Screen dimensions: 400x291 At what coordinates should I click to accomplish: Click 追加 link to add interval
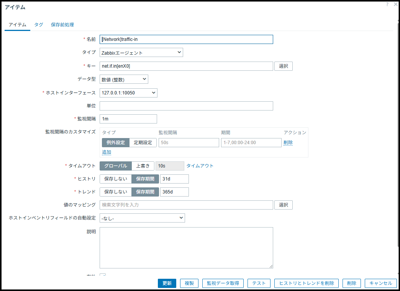tap(107, 152)
